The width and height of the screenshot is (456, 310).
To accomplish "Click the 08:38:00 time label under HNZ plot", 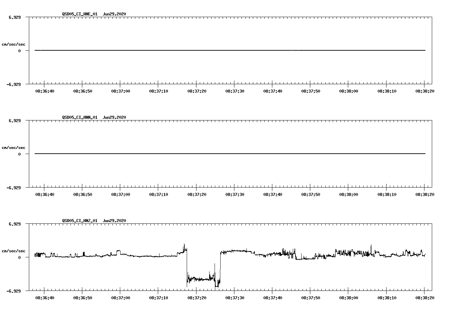I will [349, 298].
